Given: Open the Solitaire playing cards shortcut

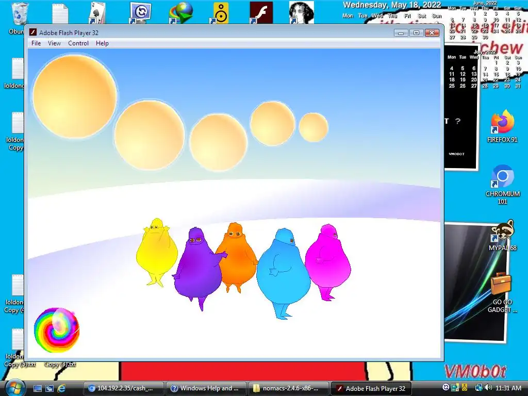Looking at the screenshot, I should (x=97, y=13).
